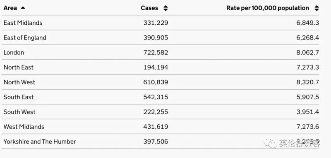Click East Midlands rate value 6,849.3
This screenshot has width=331, height=158.
click(x=307, y=23)
